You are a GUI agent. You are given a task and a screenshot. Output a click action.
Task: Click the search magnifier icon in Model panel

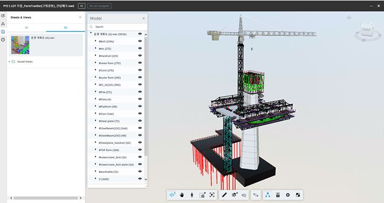[91, 26]
